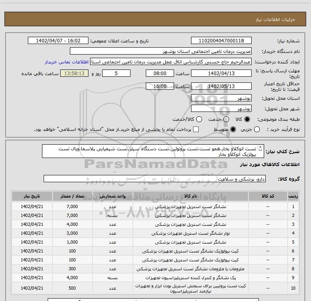Select row 3 quantity 4,000
This screenshot has width=311, height=301.
click(72, 224)
